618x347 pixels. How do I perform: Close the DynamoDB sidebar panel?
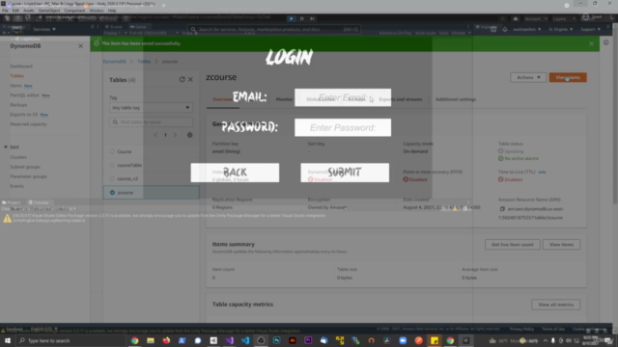pos(81,46)
